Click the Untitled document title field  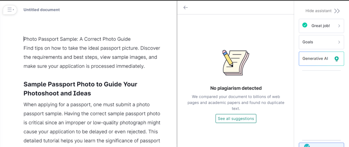pyautogui.click(x=42, y=10)
